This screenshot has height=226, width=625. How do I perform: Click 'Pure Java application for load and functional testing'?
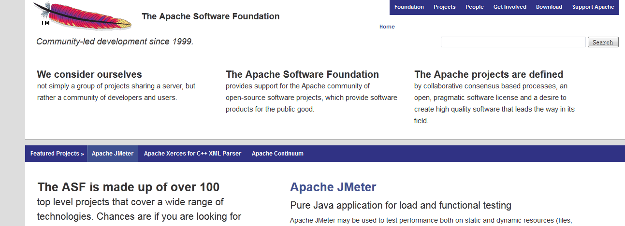[401, 205]
